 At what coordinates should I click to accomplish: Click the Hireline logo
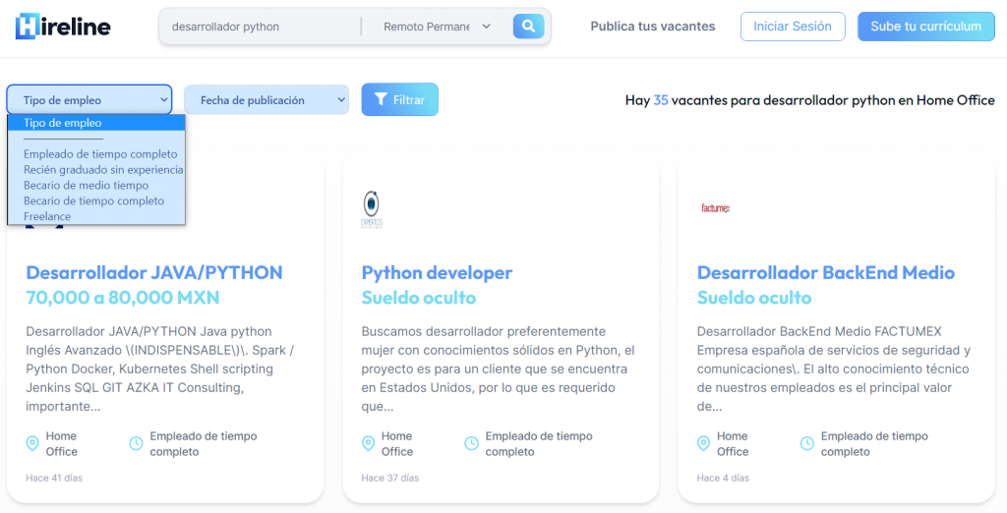click(63, 27)
